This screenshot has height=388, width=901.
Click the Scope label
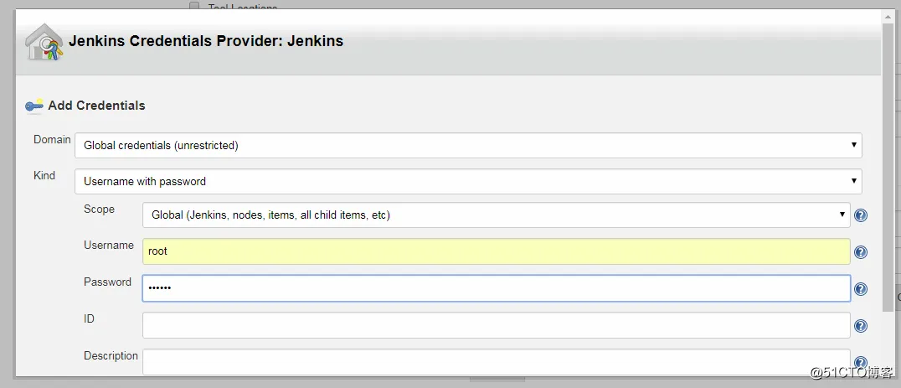pos(99,210)
